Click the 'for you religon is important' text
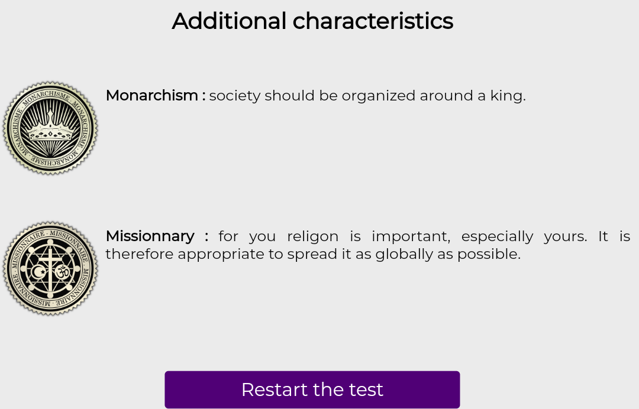639x409 pixels. point(334,236)
